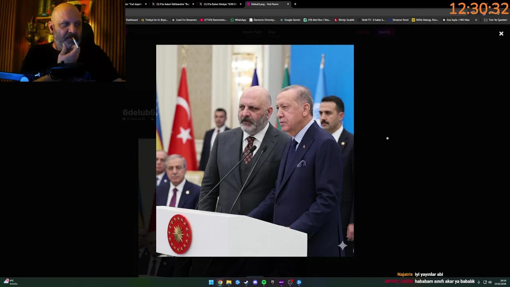Screen dimensions: 510x287
Task: Click the enlarged podium photo
Action: pos(255,151)
